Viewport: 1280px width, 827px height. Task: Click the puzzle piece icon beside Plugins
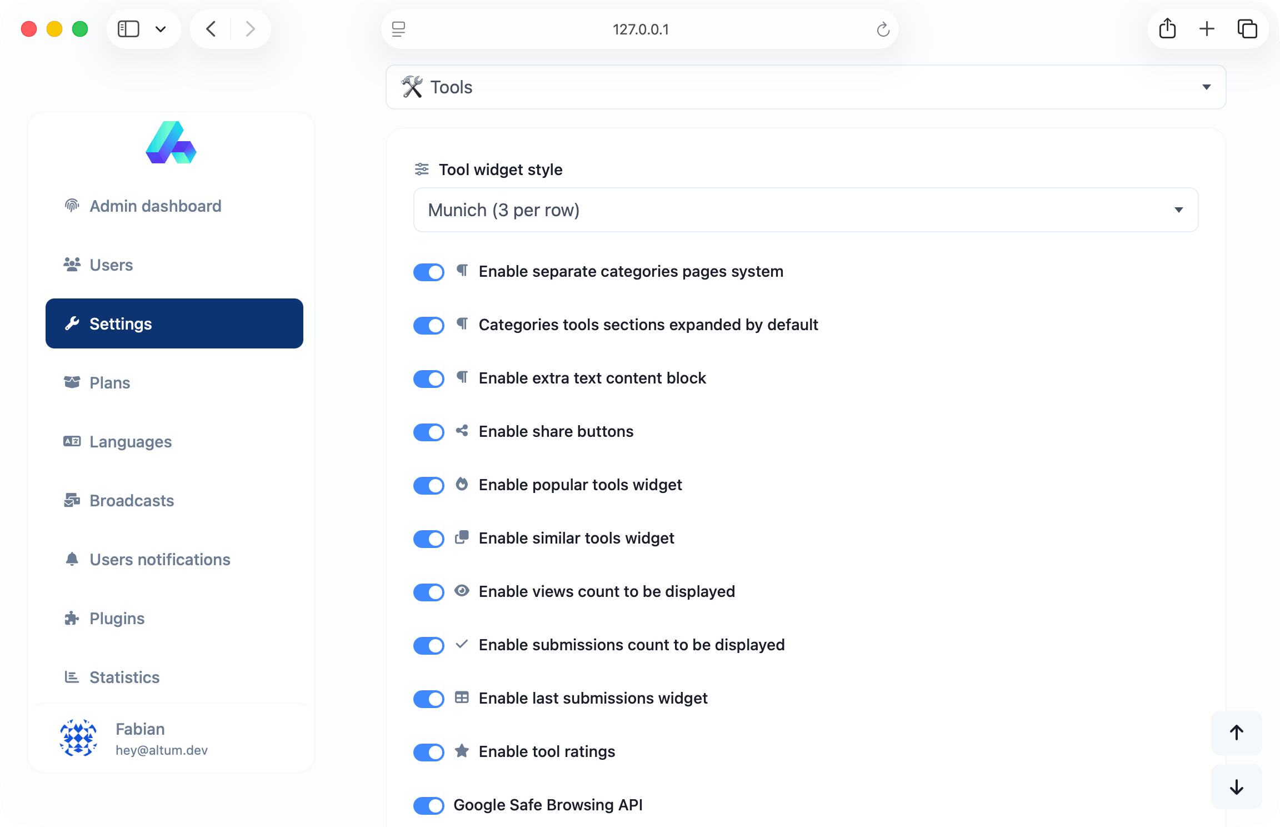point(72,618)
